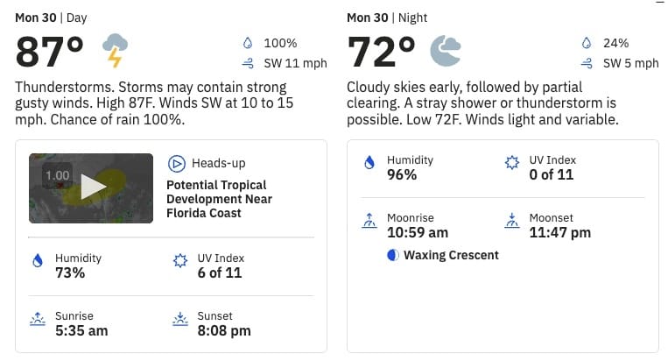Click the day Humidity droplet icon
Viewport: 668px width, 361px height.
[x=38, y=260]
